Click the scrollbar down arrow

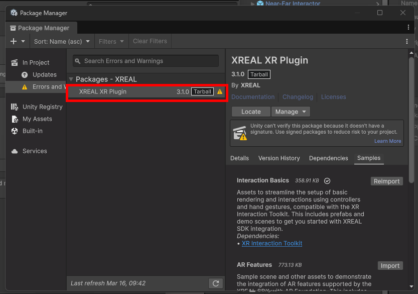(411, 286)
